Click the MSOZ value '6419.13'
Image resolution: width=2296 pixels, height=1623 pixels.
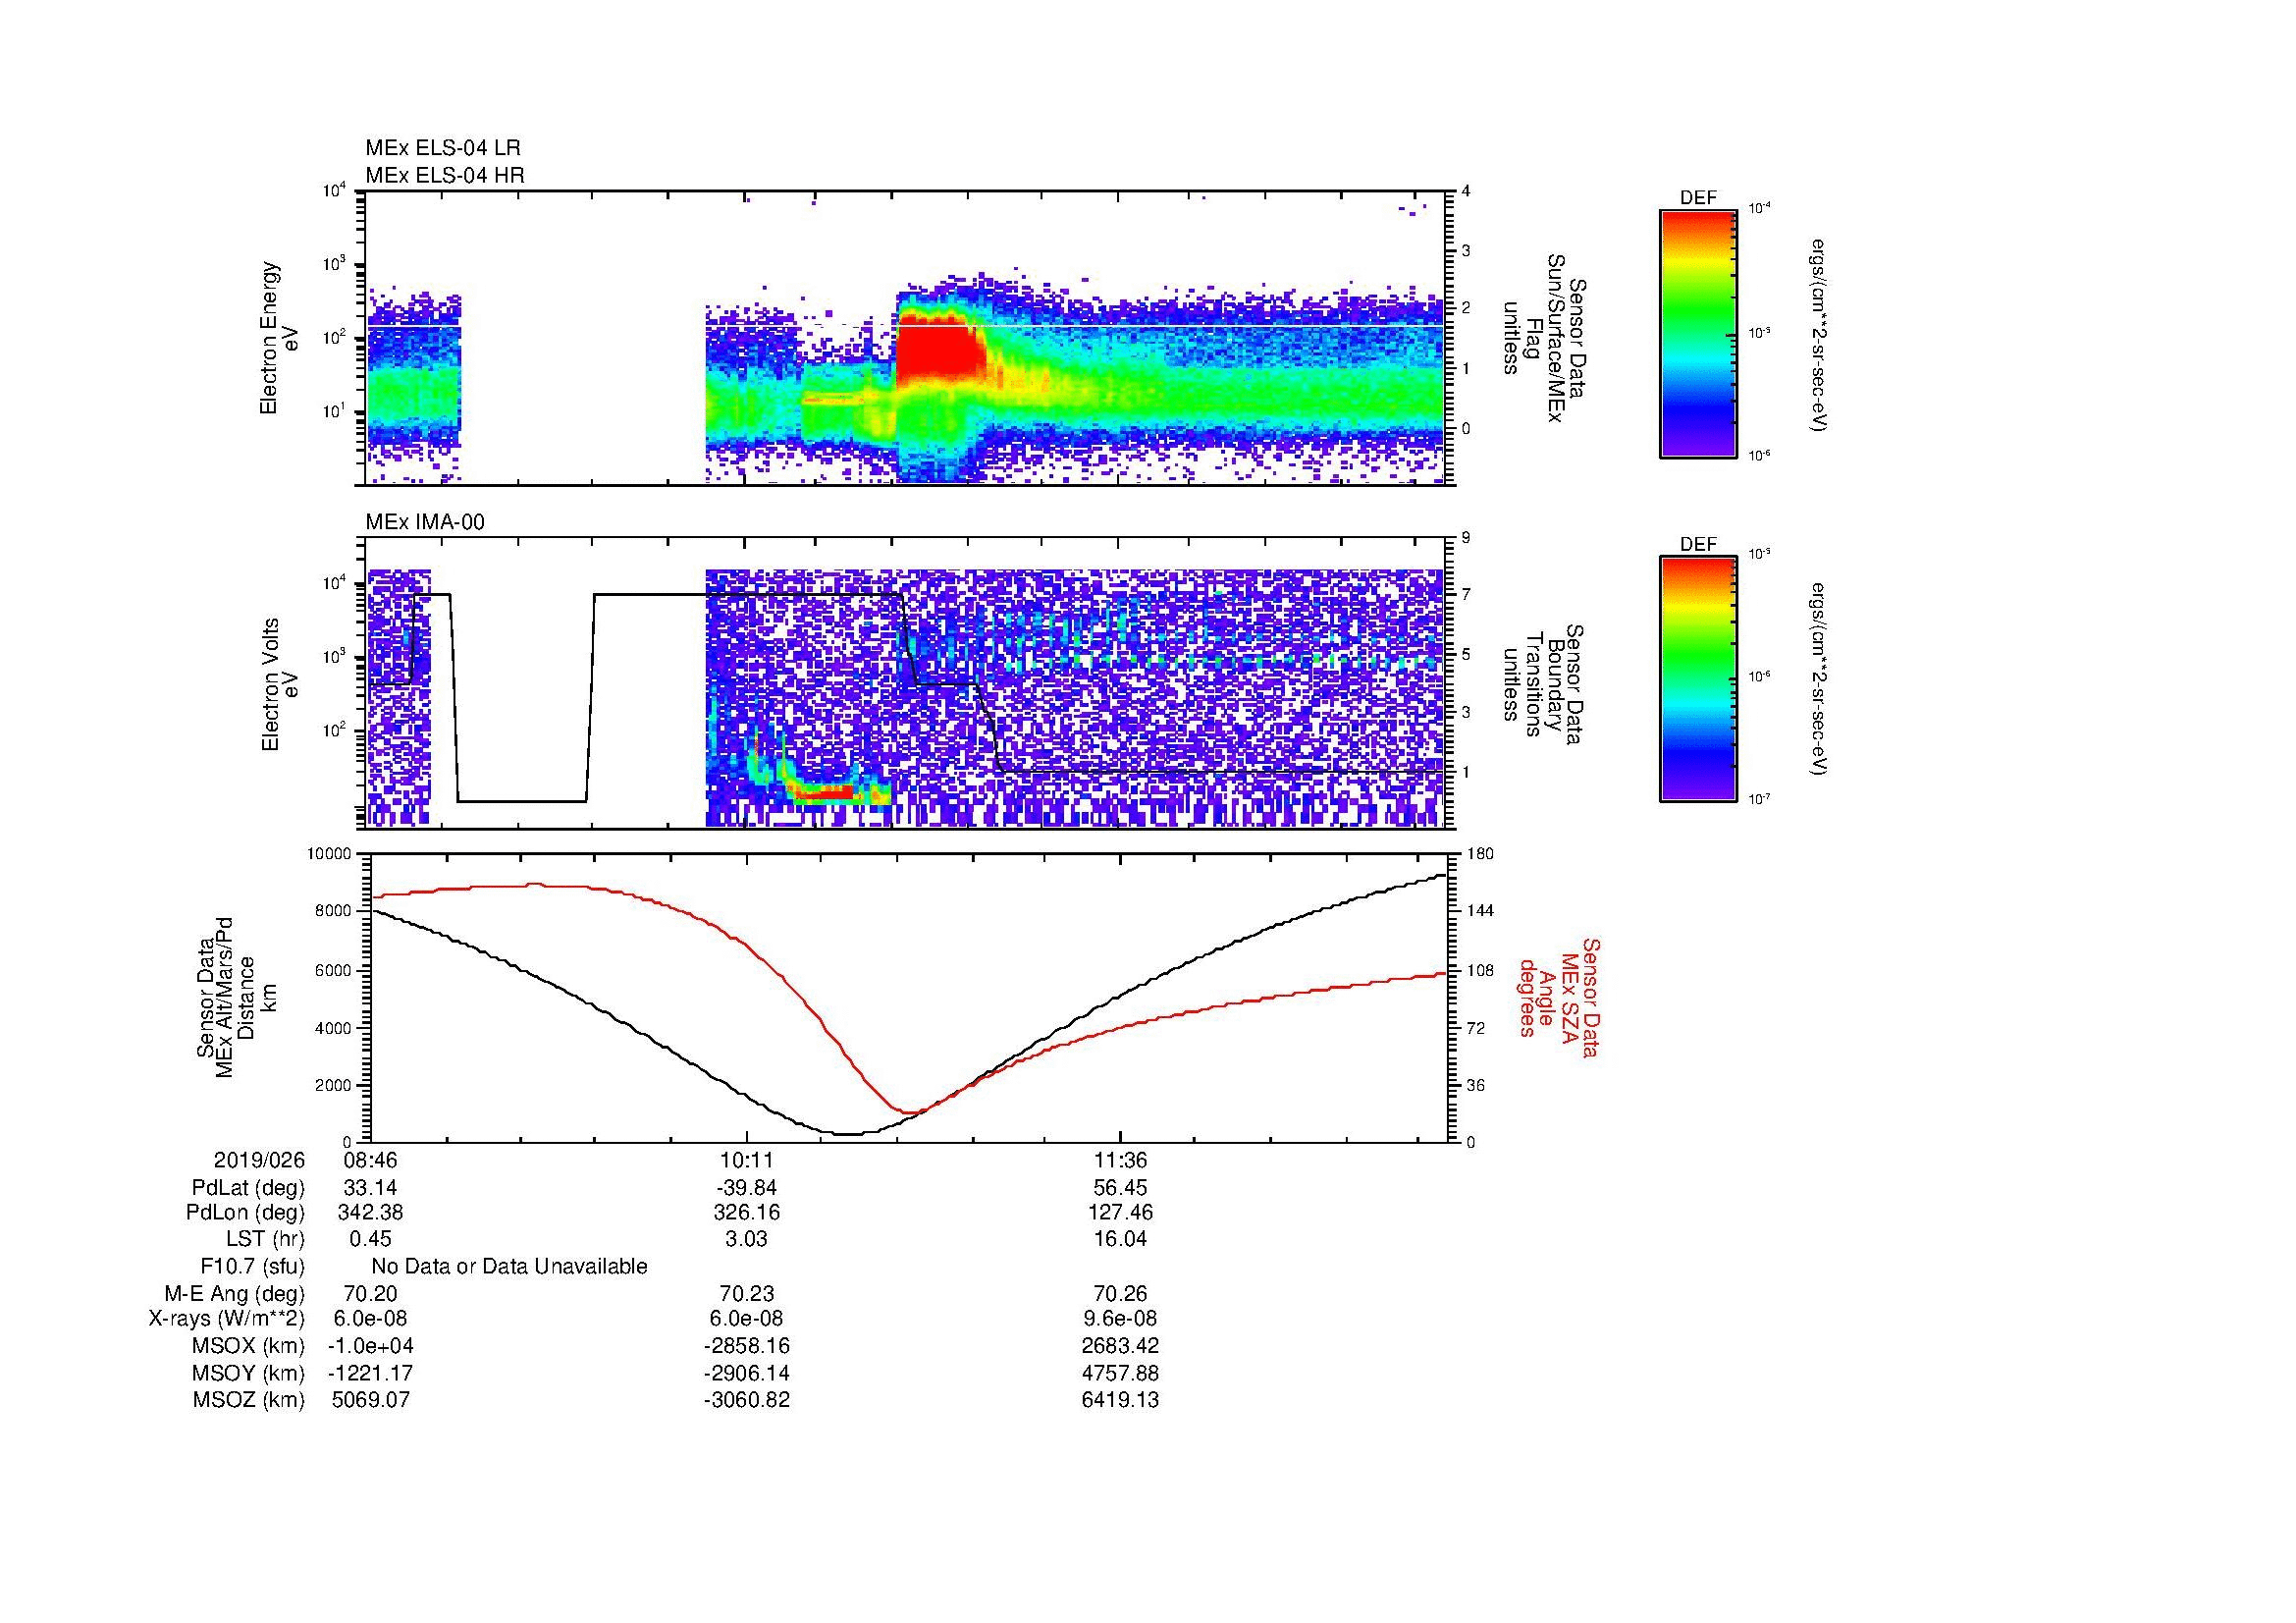[x=1121, y=1400]
